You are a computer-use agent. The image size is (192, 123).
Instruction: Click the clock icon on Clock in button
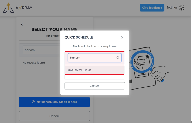(x=33, y=102)
